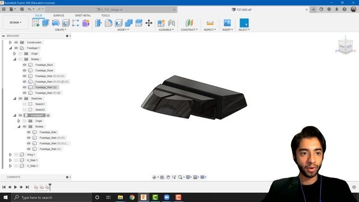
Task: Click the Select tool icon
Action: tap(244, 23)
